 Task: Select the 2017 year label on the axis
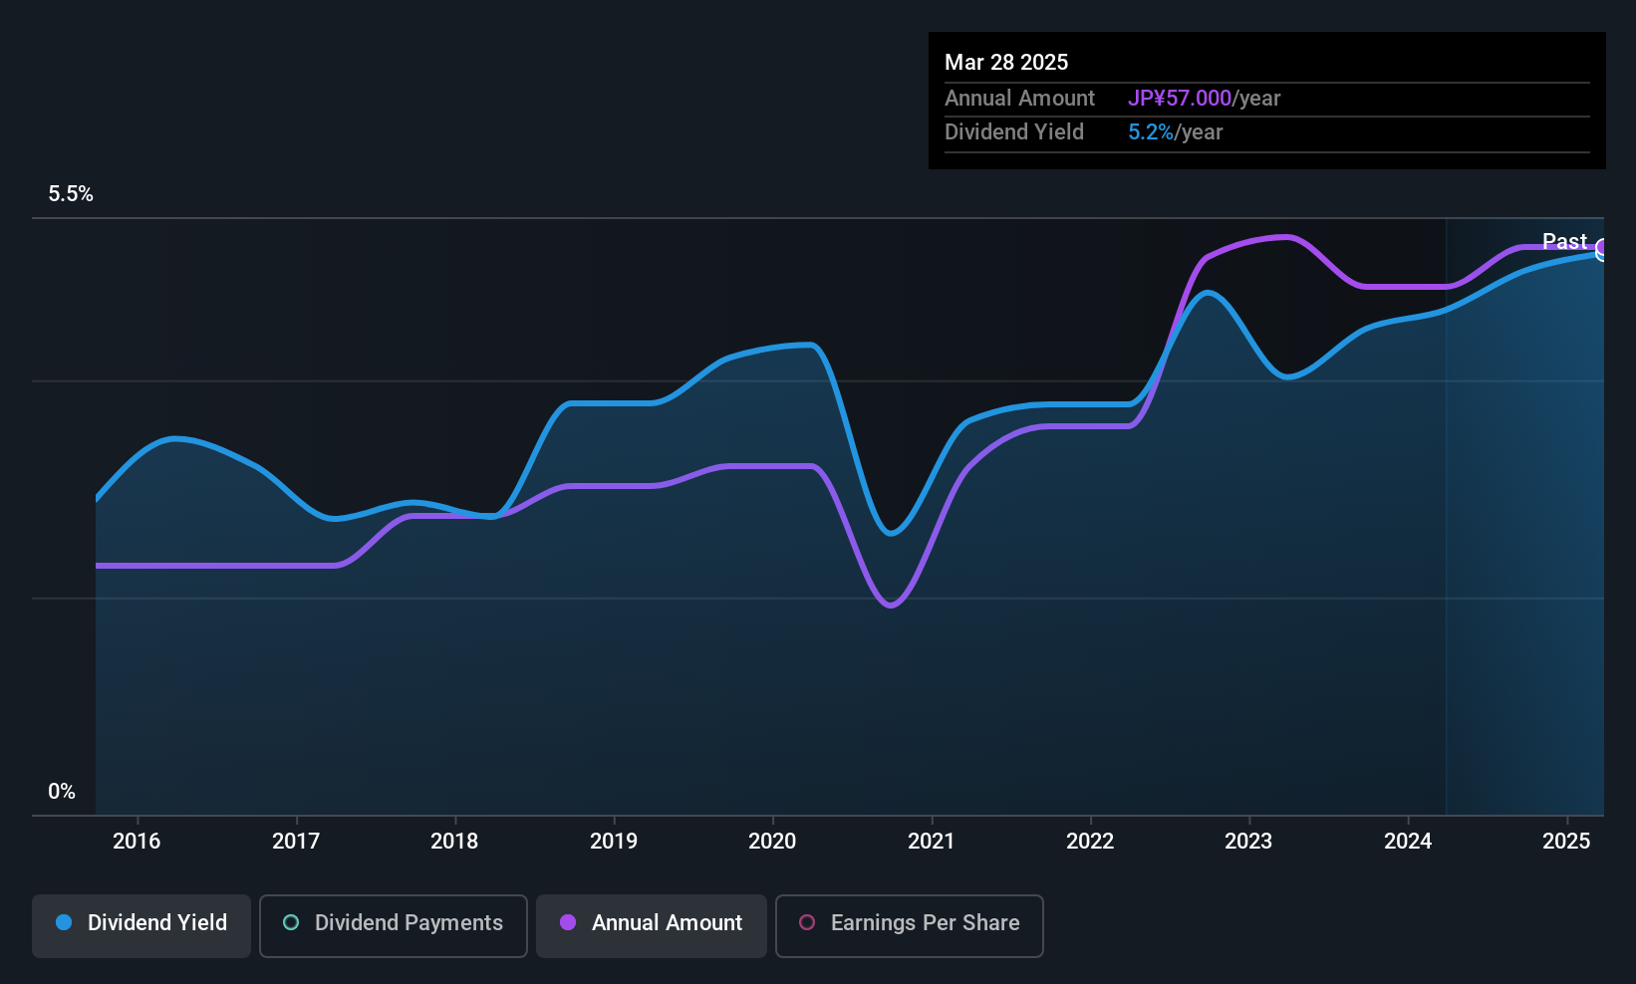[x=296, y=842]
